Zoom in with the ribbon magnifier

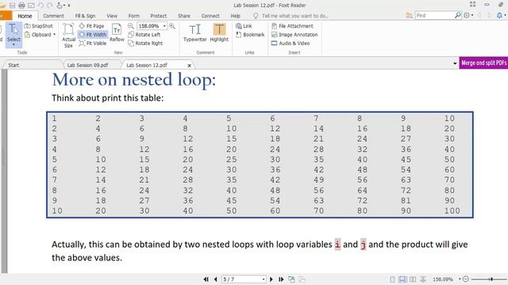click(172, 26)
